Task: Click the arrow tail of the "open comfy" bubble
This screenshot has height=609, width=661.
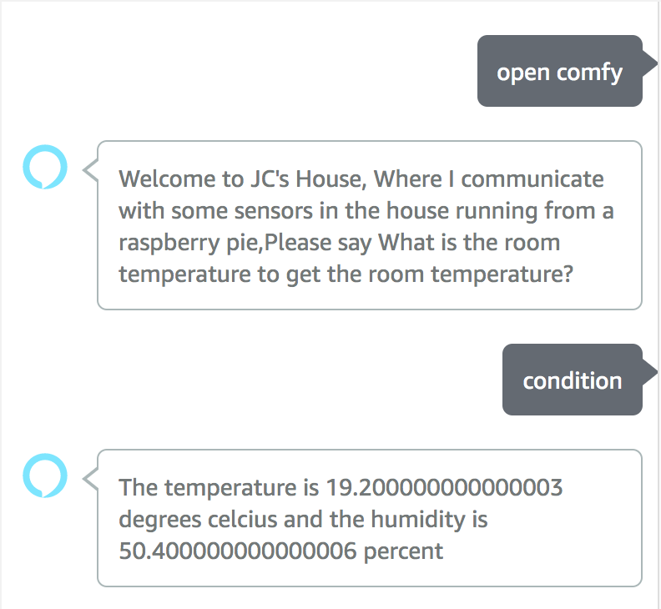Action: click(x=649, y=63)
